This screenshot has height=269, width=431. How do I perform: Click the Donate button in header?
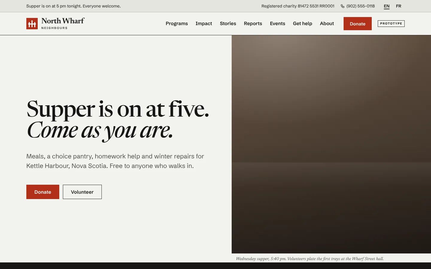click(x=358, y=24)
